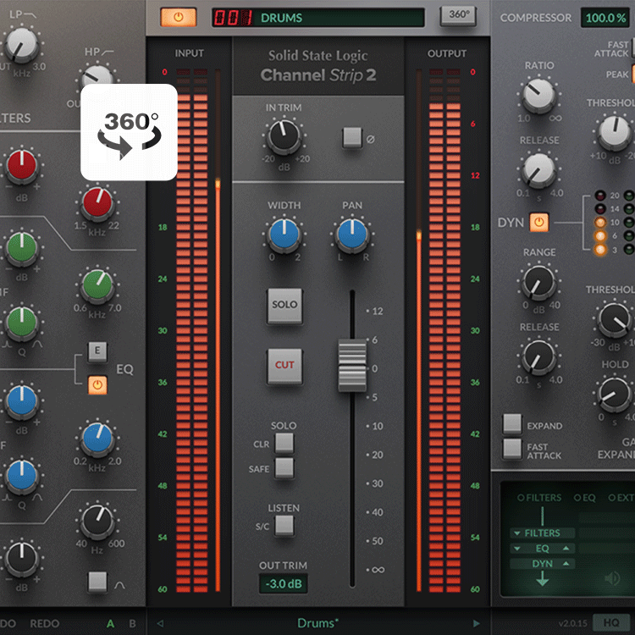Click the gate HOLD knob
635x635 pixels.
pos(615,395)
